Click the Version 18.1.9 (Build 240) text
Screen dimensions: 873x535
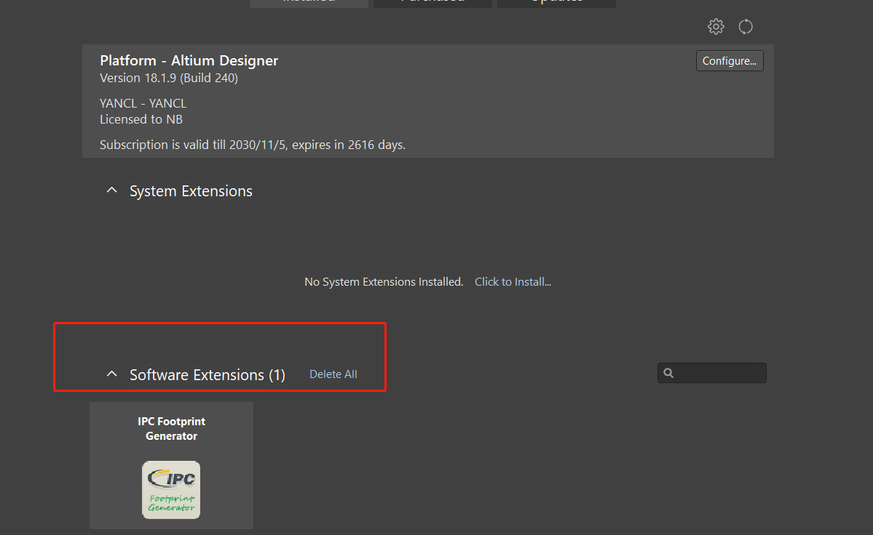click(168, 79)
